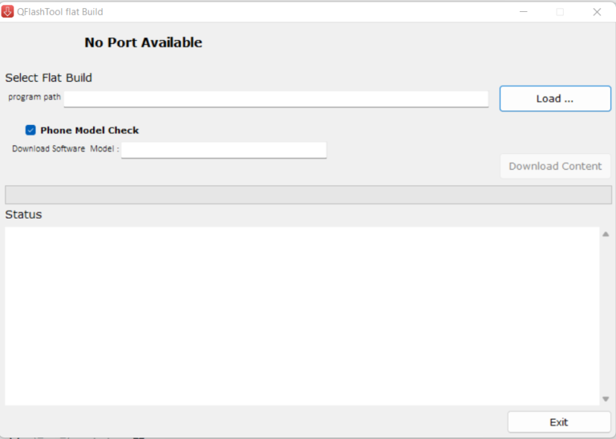Click the QFlashTool flat Build title text
This screenshot has width=616, height=439.
59,12
